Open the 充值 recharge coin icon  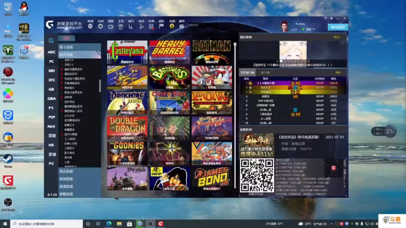[172, 26]
